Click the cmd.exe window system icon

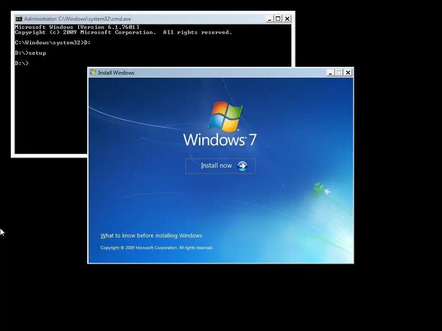click(x=19, y=19)
